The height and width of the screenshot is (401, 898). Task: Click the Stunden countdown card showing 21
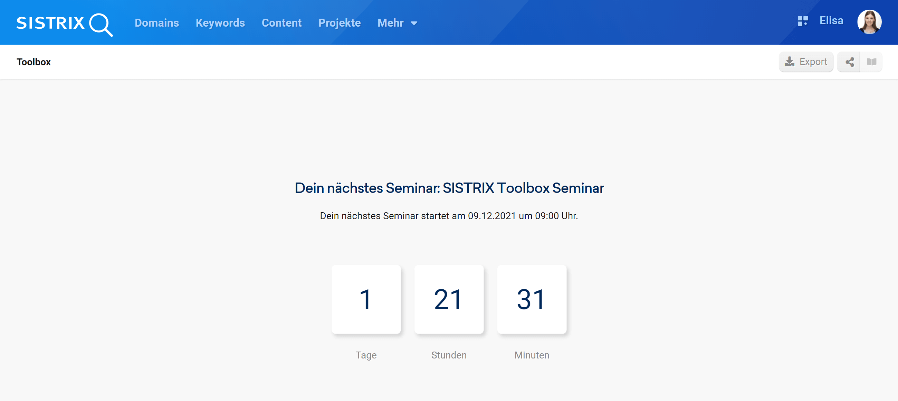coord(449,299)
